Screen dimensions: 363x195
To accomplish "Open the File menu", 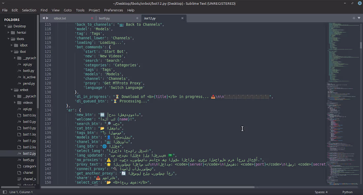I will tap(5, 10).
